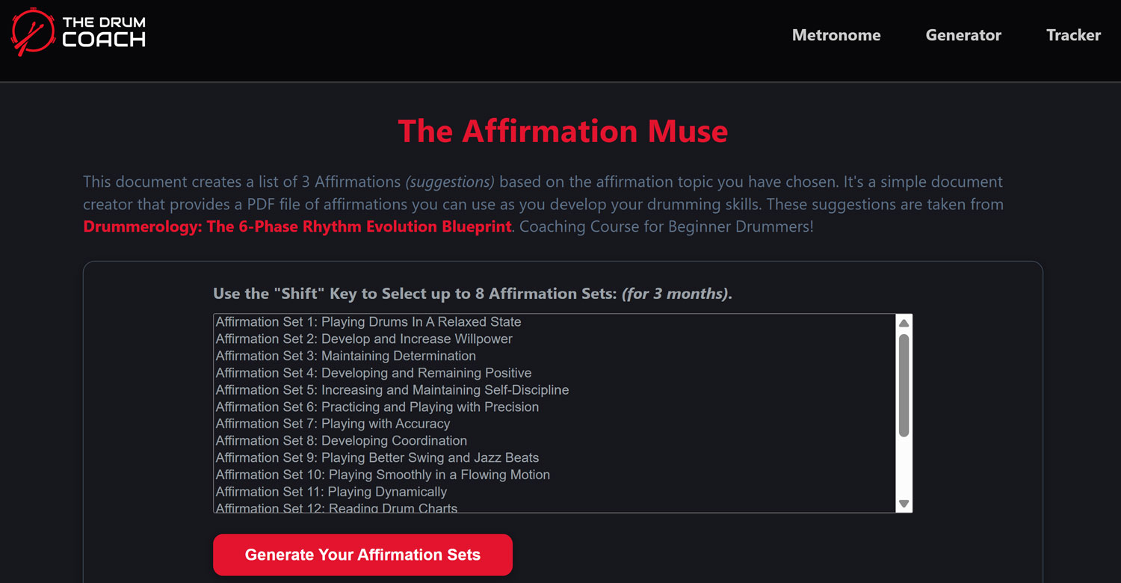Open the Generator page
This screenshot has width=1121, height=583.
click(963, 35)
